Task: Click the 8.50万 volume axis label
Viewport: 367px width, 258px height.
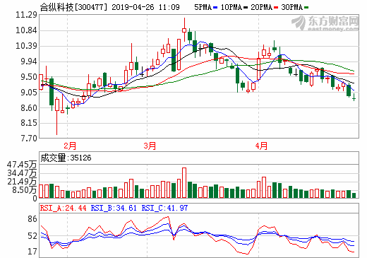Action: pyautogui.click(x=24, y=190)
